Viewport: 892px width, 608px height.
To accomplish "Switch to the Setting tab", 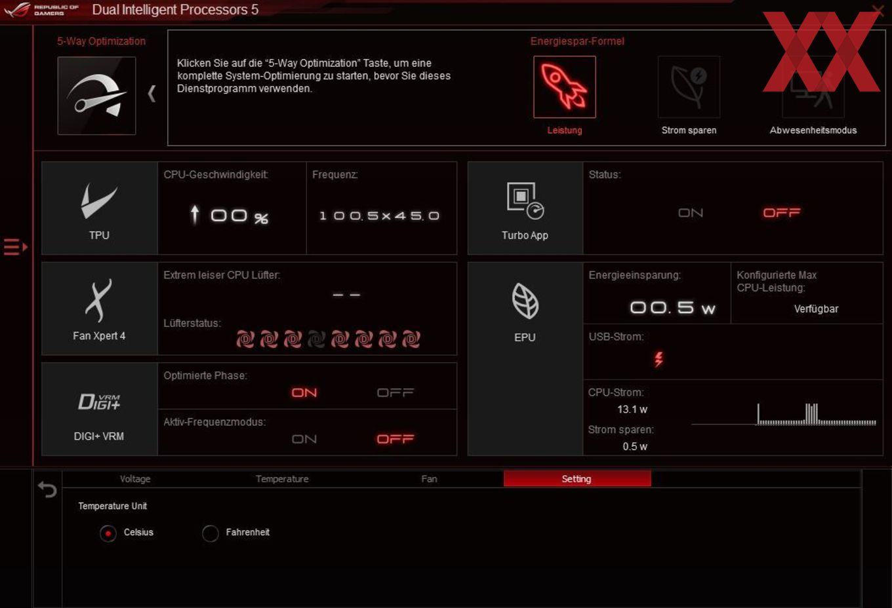I will [x=577, y=479].
